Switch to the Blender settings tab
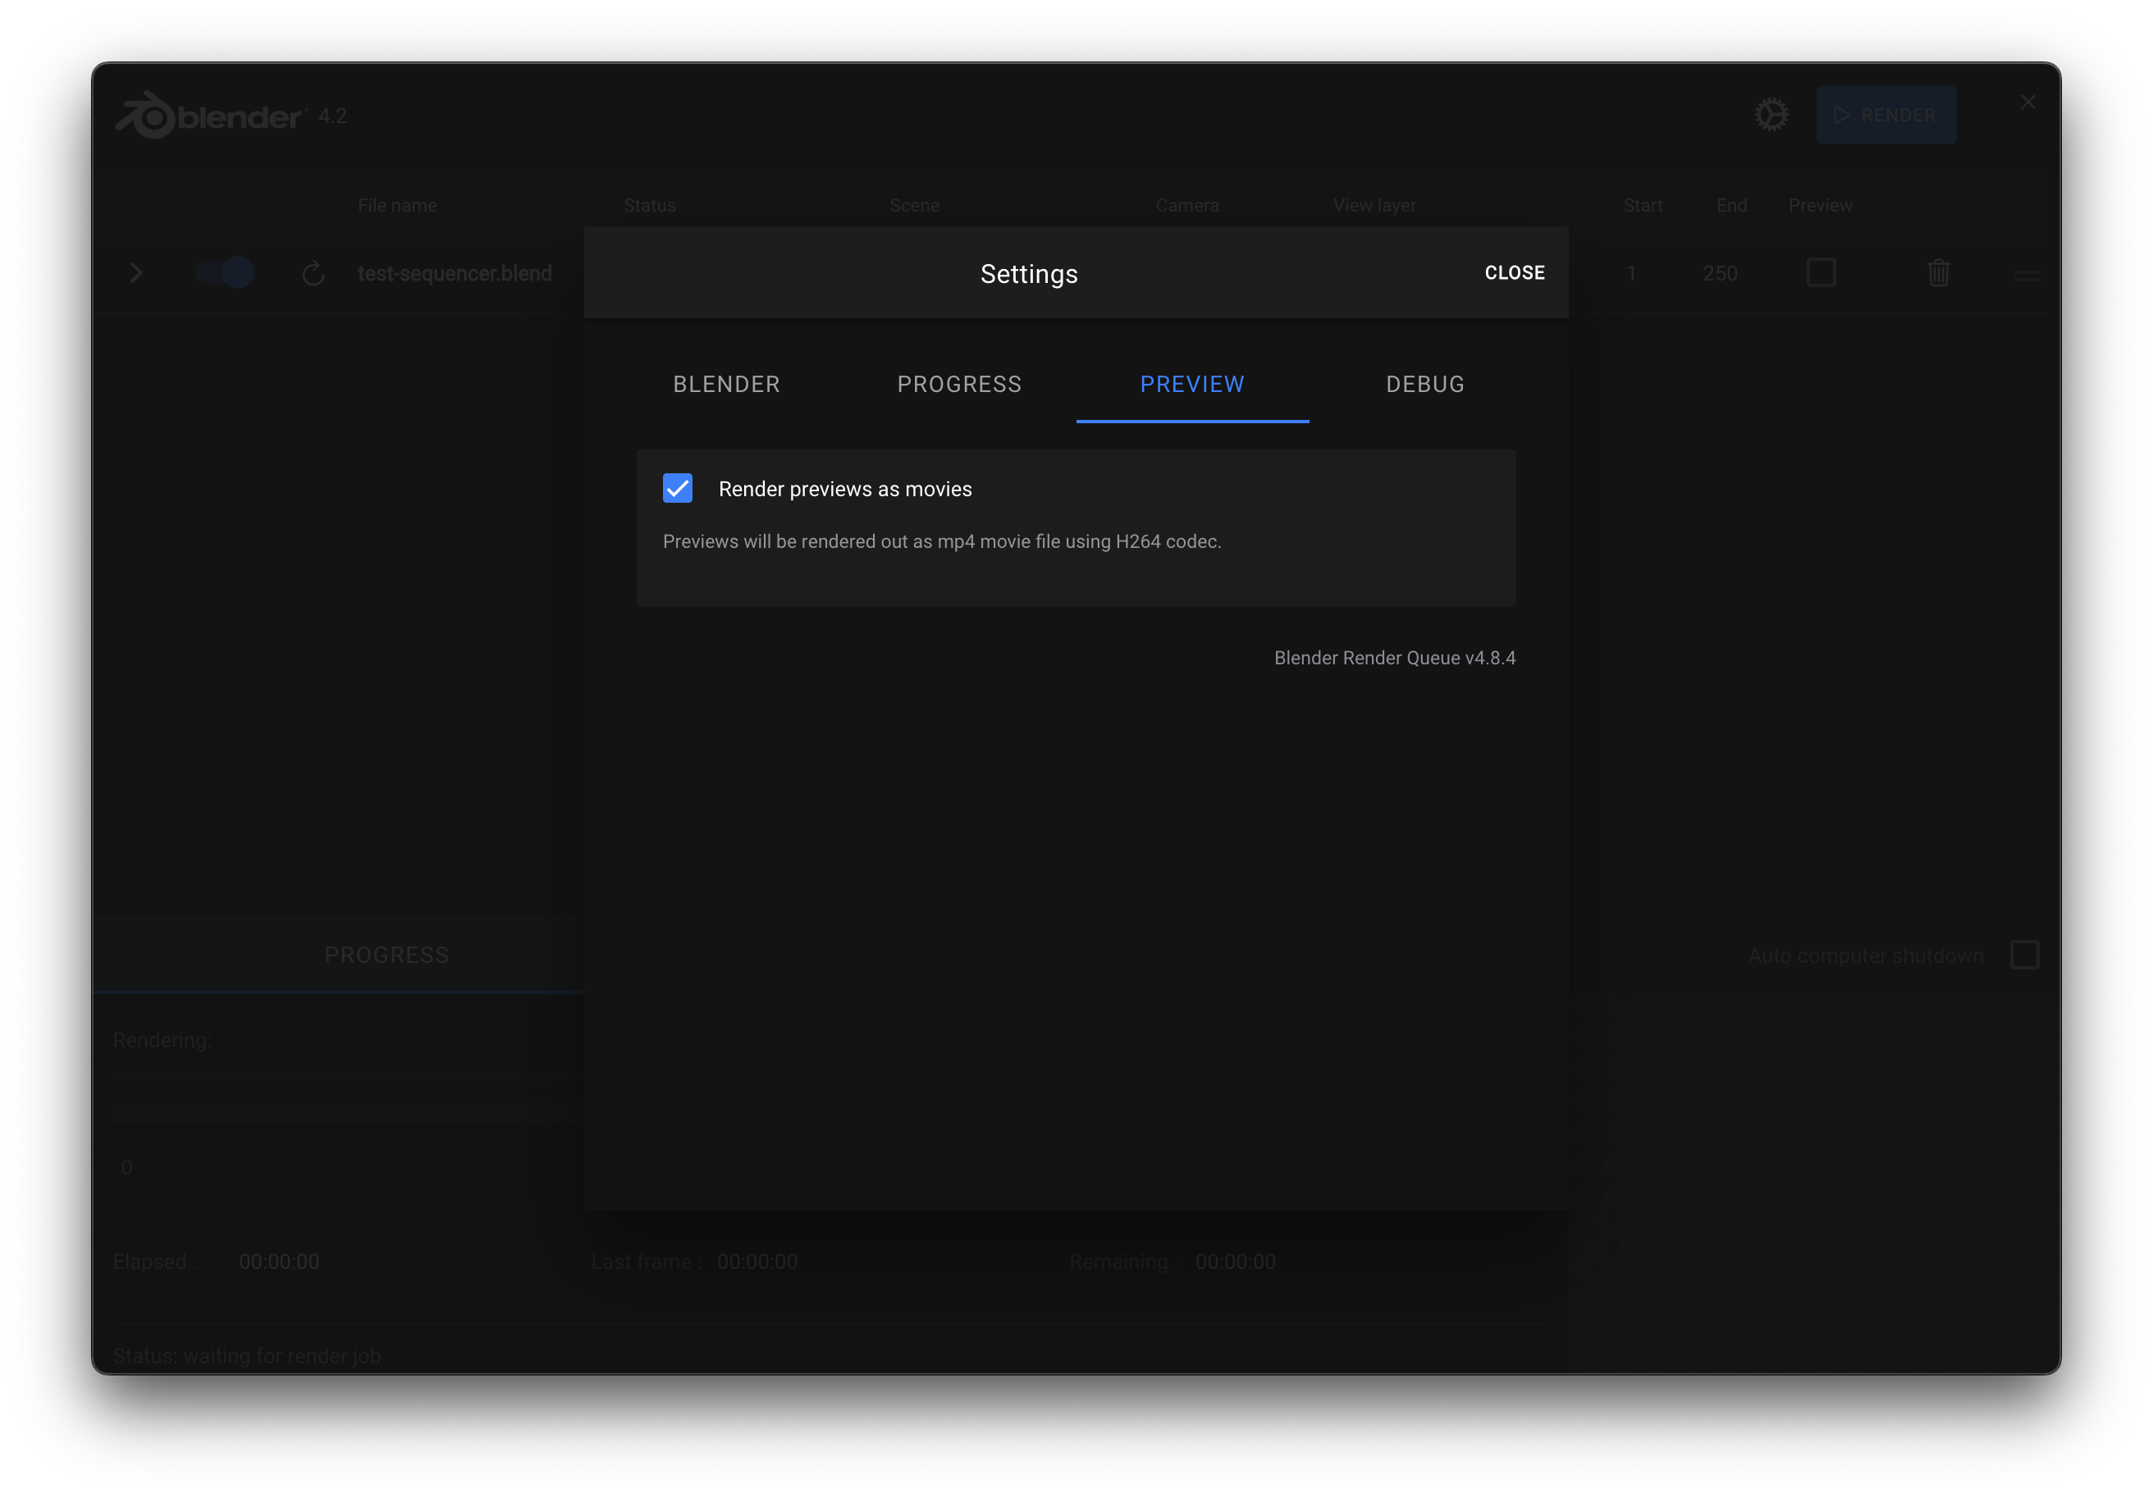This screenshot has width=2153, height=1496. pos(726,385)
